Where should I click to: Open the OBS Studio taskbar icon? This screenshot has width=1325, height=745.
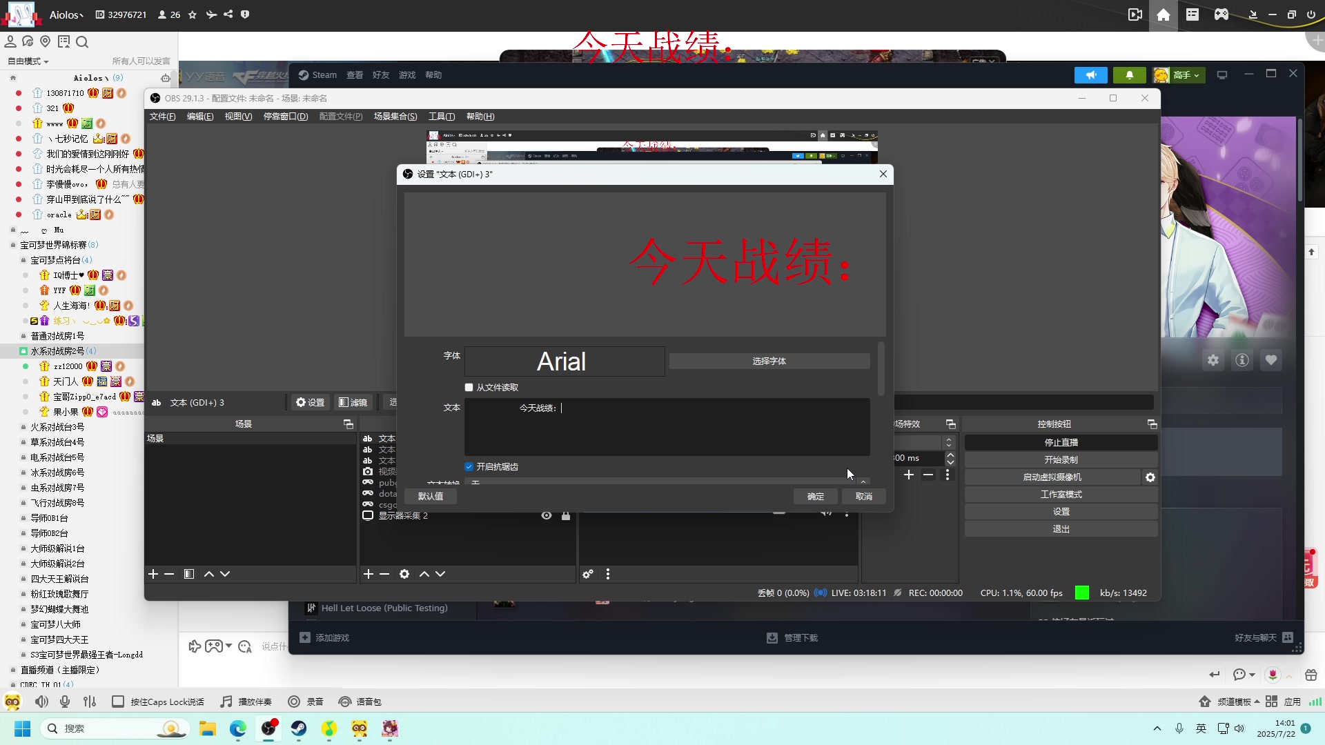coord(268,728)
